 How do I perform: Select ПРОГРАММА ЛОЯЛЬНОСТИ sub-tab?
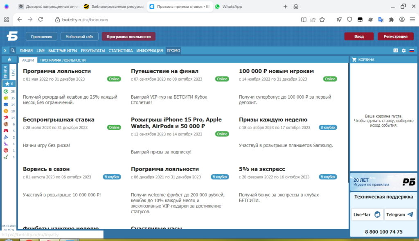coord(63,60)
